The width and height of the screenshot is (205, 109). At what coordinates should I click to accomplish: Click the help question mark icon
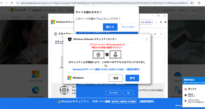165,22
